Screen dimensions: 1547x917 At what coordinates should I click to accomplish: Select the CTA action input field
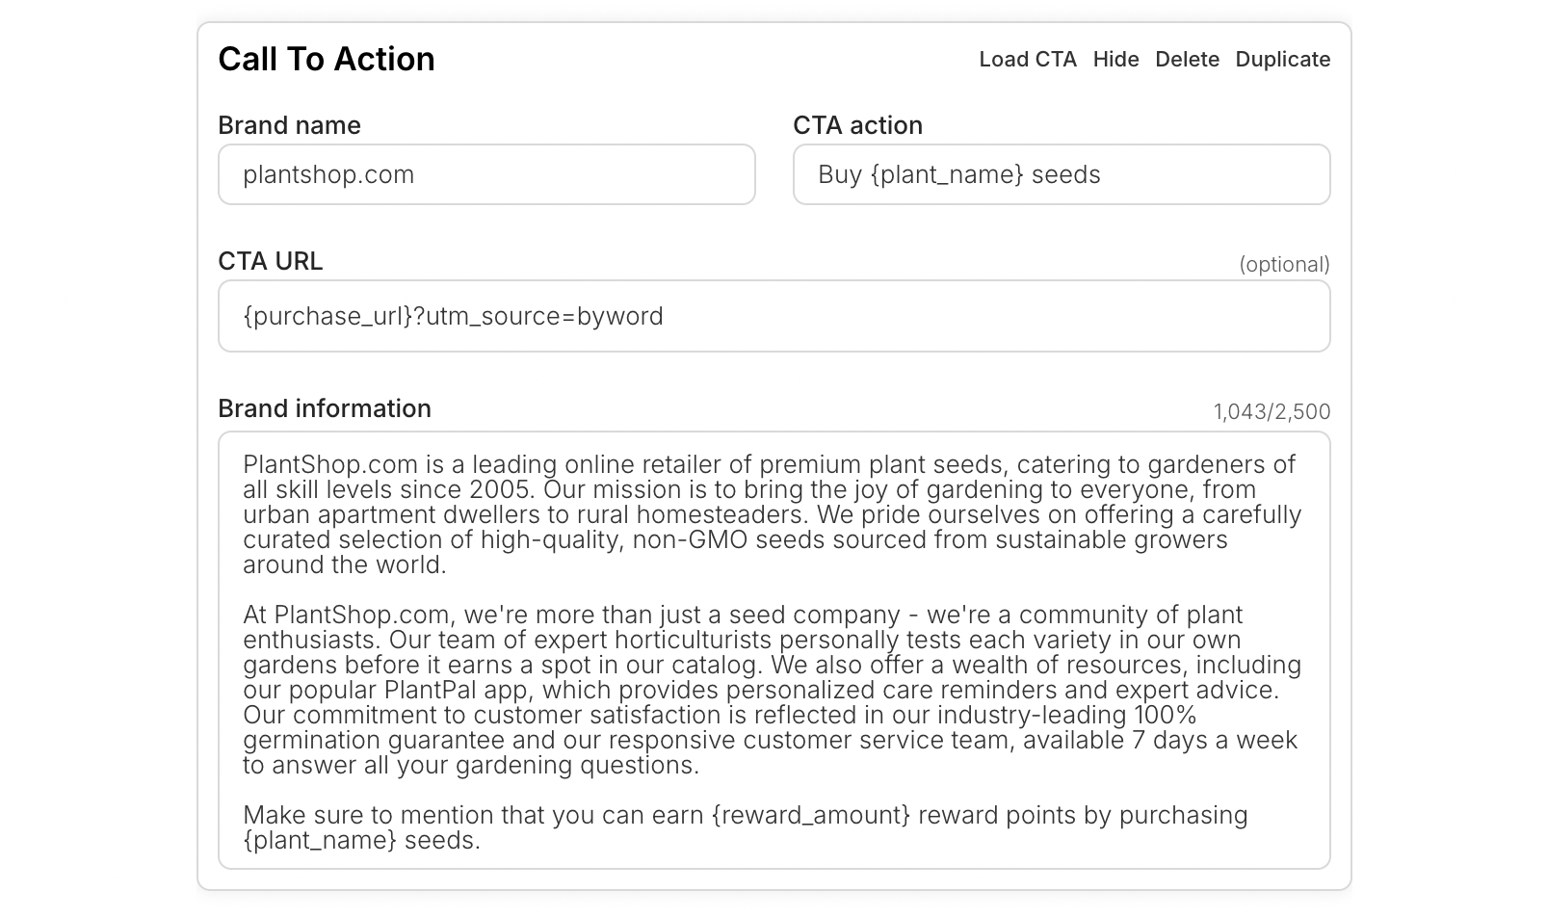tap(1062, 174)
